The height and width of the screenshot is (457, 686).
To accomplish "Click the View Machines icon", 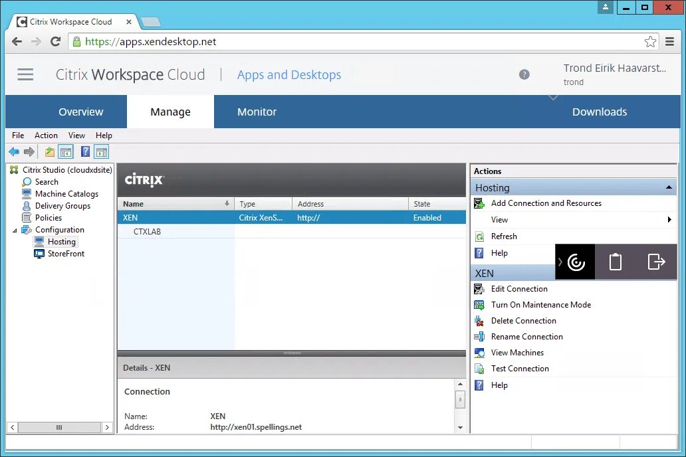I will tap(479, 353).
